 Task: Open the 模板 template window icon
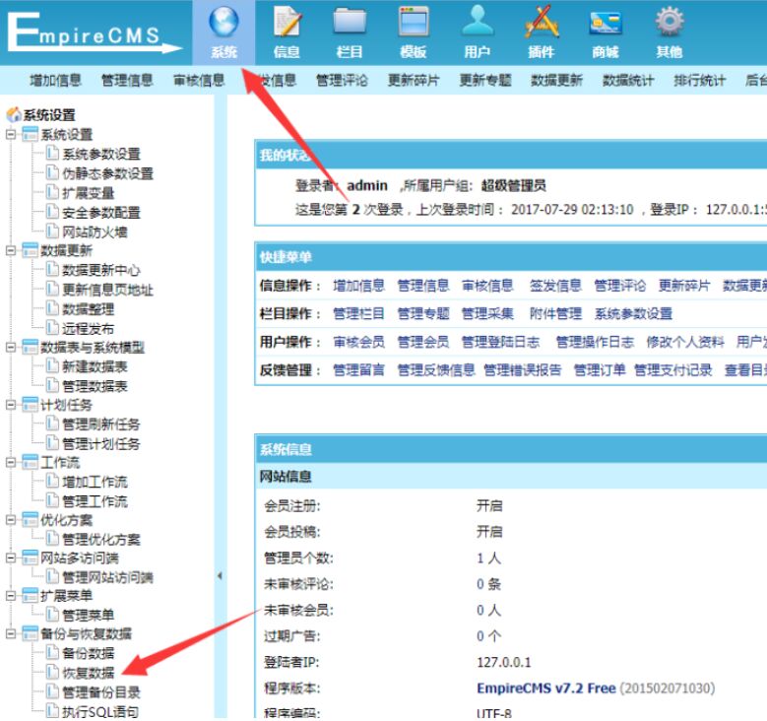pyautogui.click(x=414, y=22)
